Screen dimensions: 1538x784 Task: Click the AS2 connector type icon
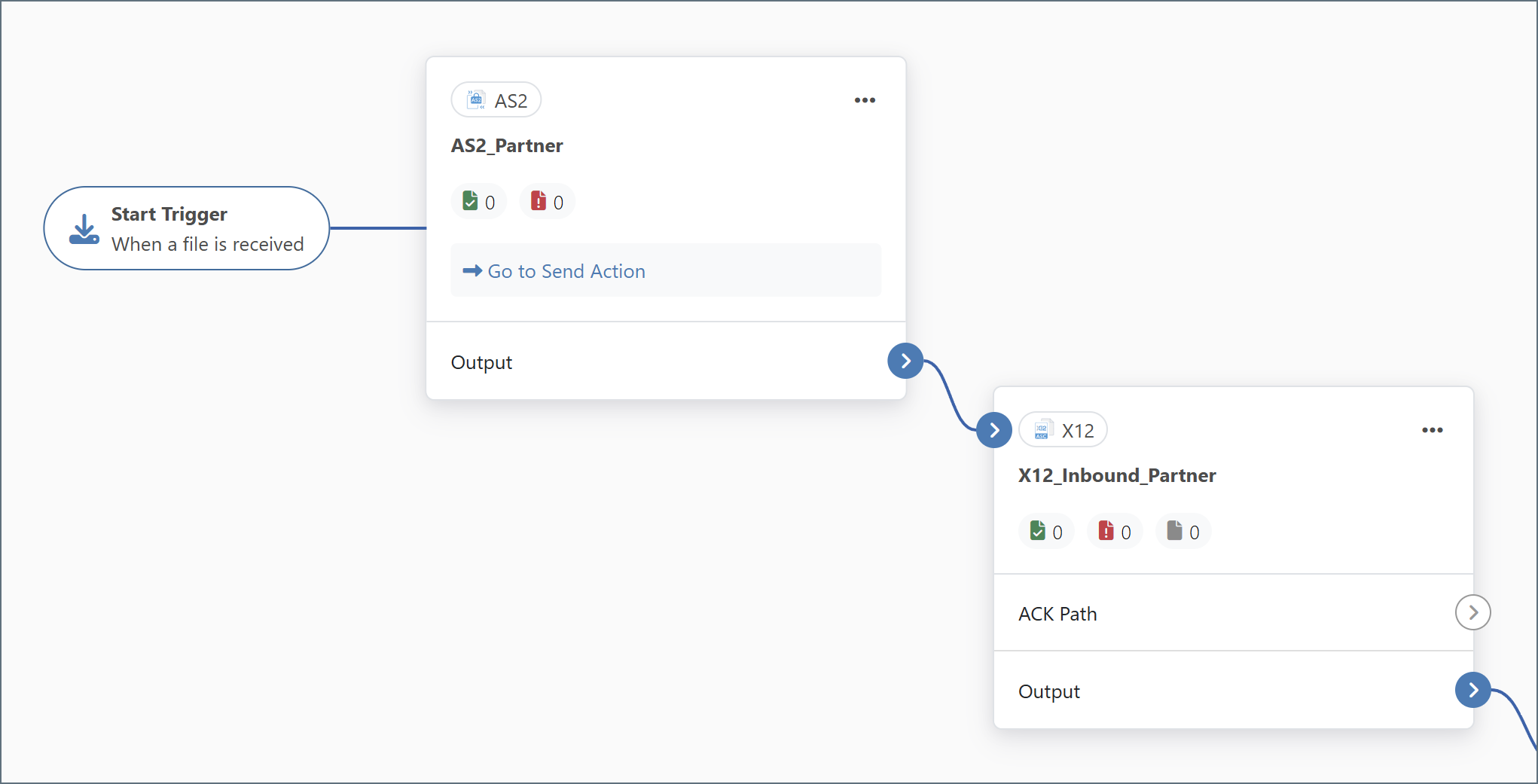[x=476, y=100]
